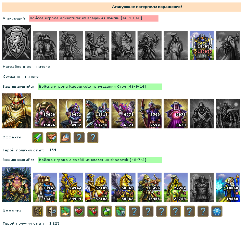Click the golden horned helmet hero portrait
The width and height of the screenshot is (241, 226).
point(16,111)
